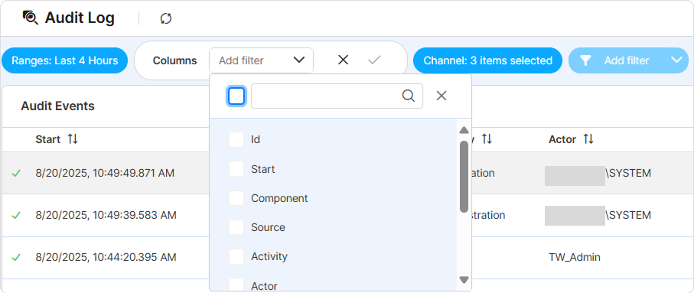Click the Audit Events heading
694x293 pixels.
(x=57, y=106)
